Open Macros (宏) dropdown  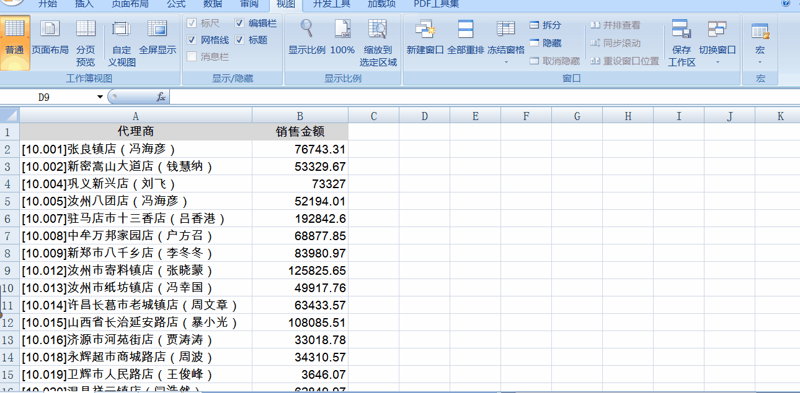tap(760, 42)
